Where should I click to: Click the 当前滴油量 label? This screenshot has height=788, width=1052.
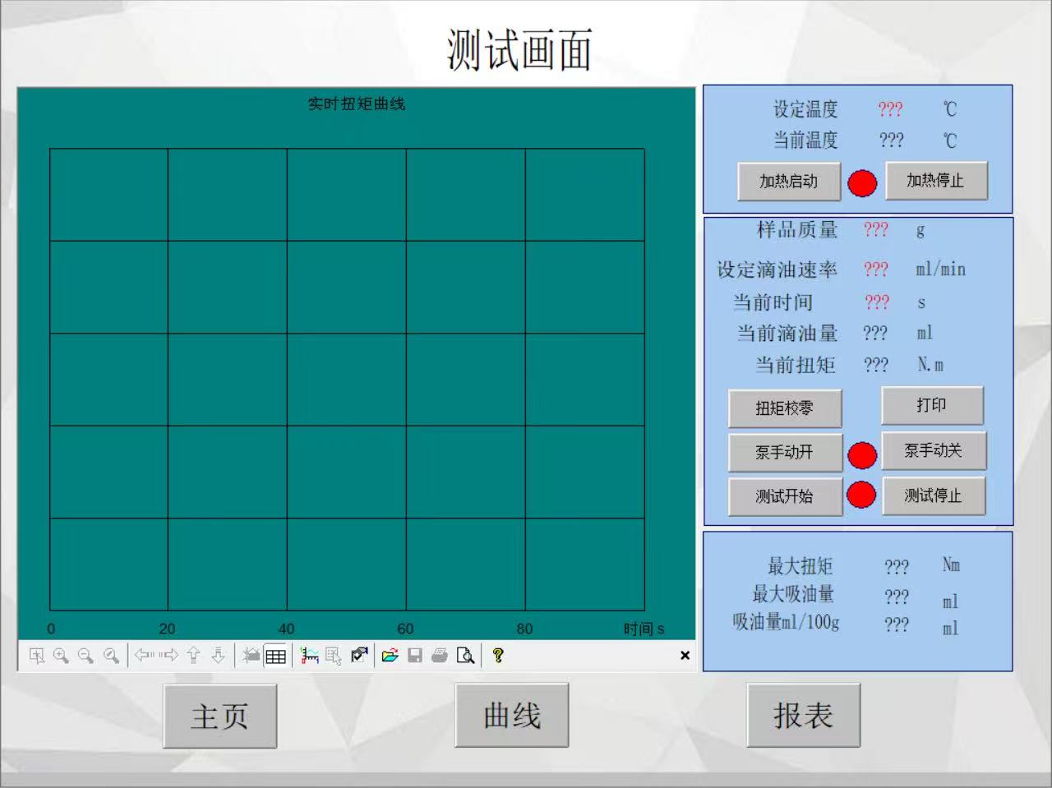(787, 333)
